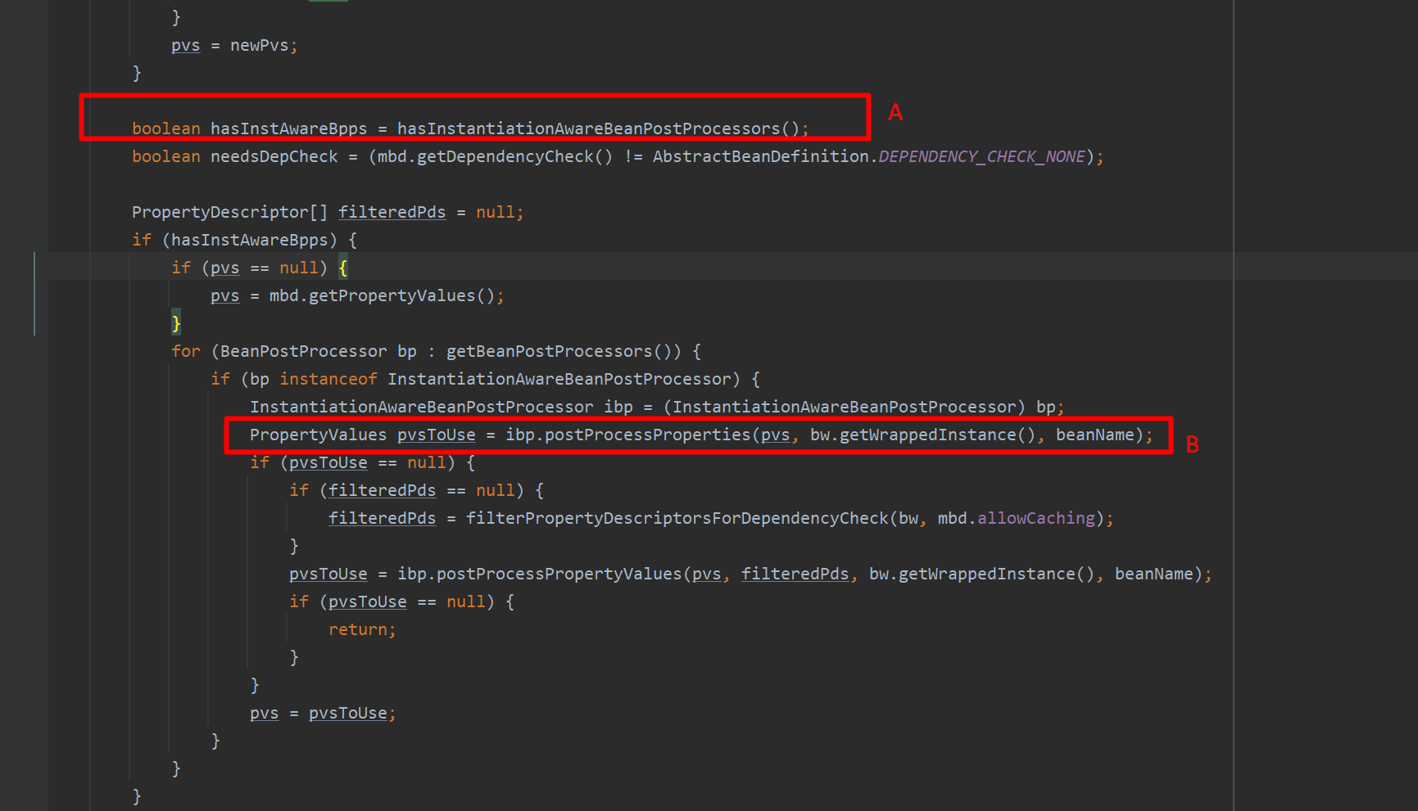Image resolution: width=1418 pixels, height=811 pixels.
Task: Click the AbstractBeanDefinition class name
Action: click(761, 156)
